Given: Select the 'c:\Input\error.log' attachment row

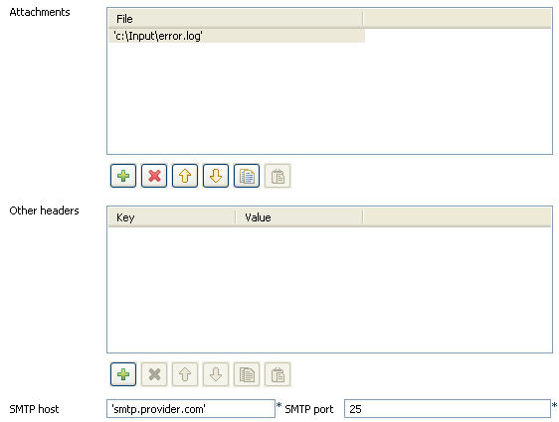Looking at the screenshot, I should point(237,36).
